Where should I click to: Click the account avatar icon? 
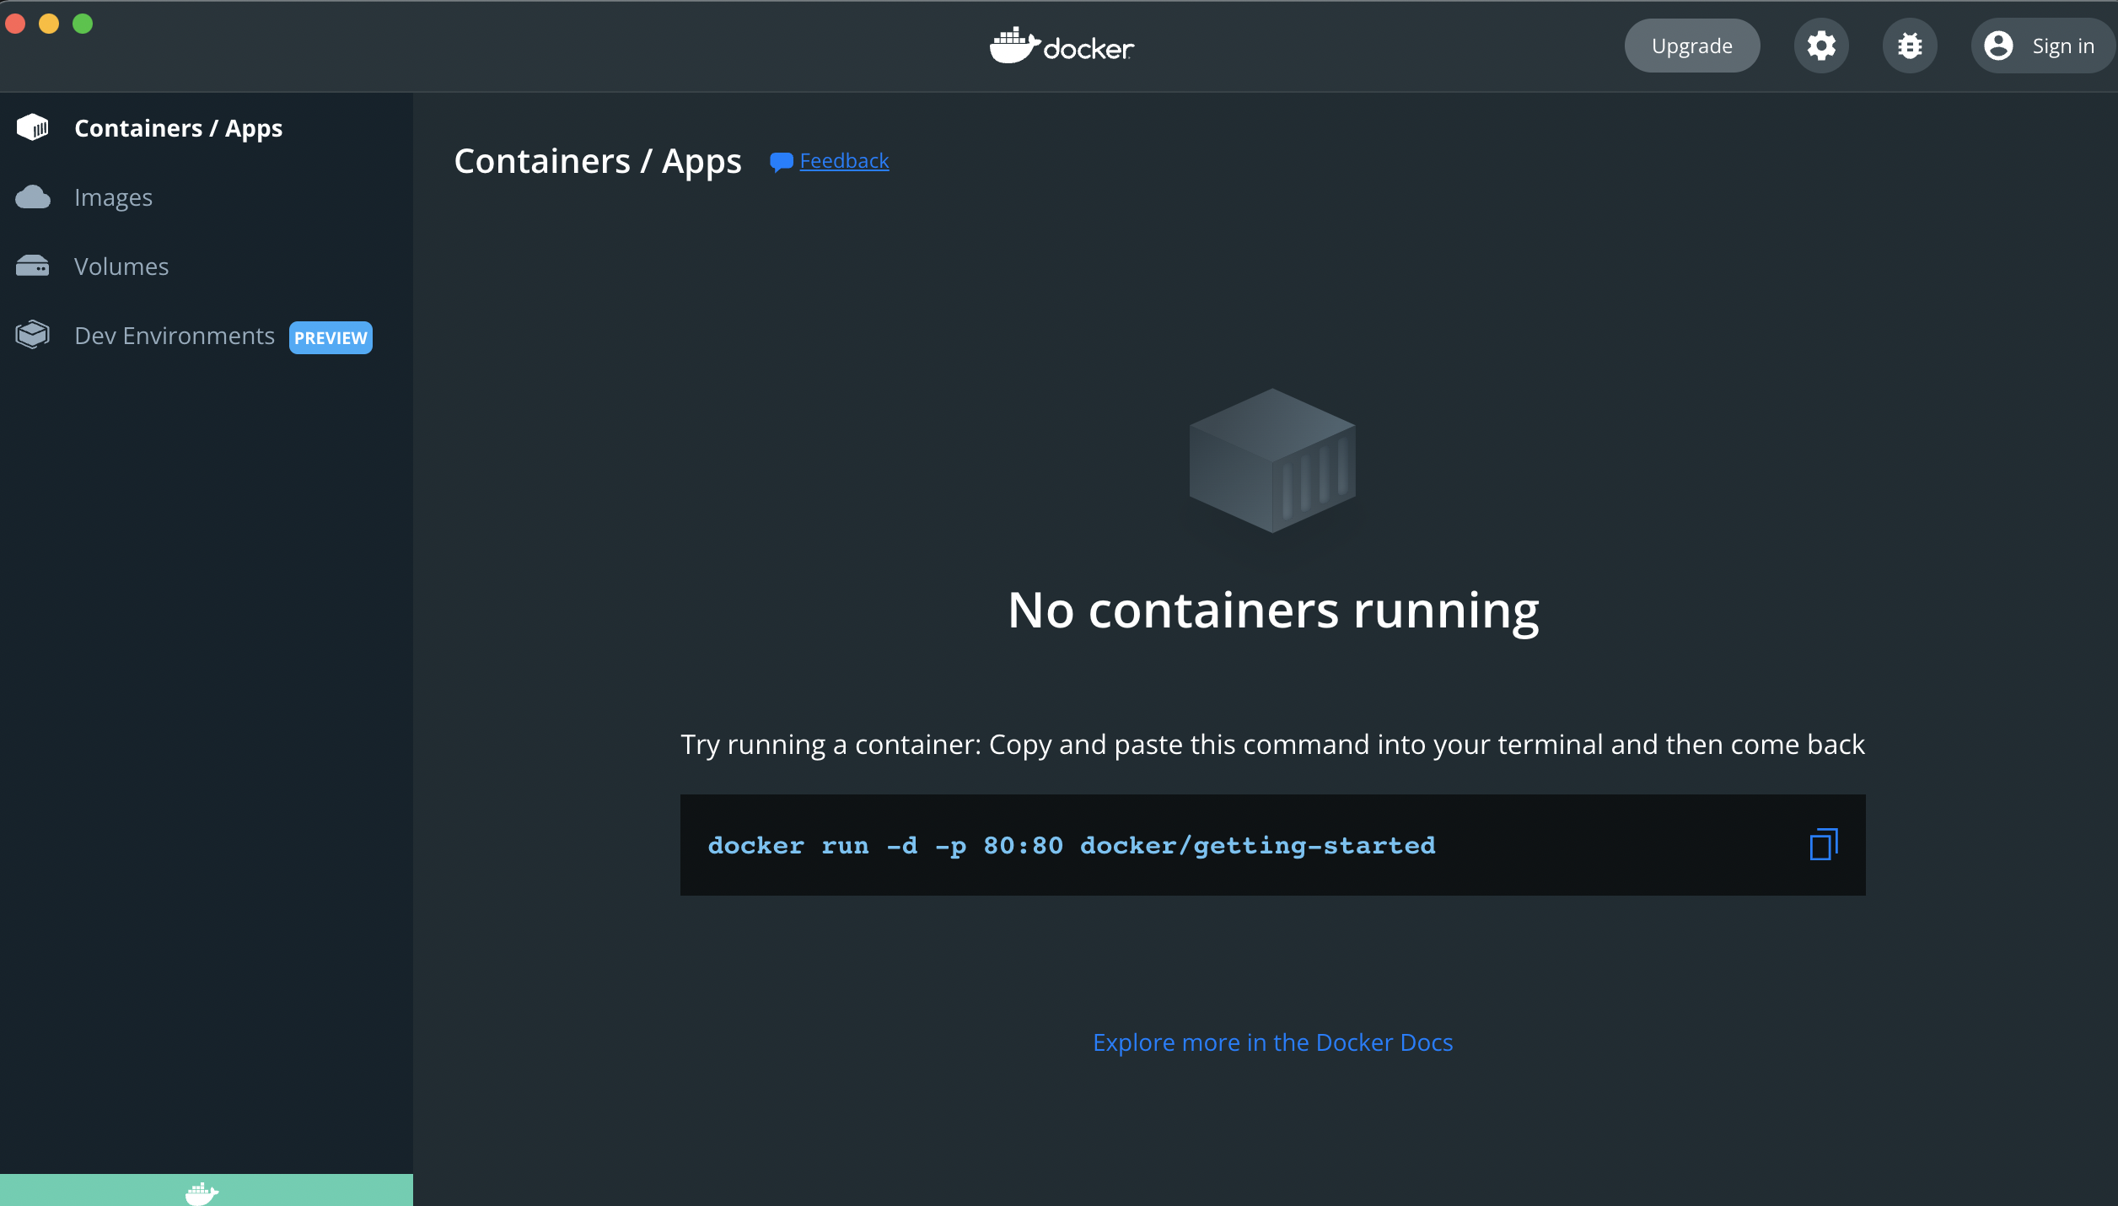point(1998,46)
